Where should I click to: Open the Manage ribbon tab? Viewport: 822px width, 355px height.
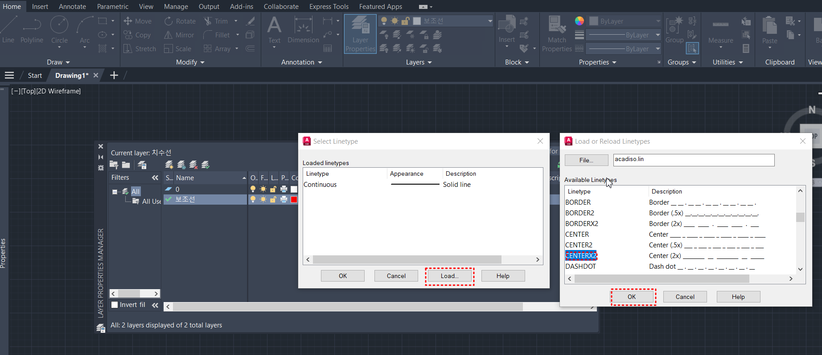[x=176, y=6]
